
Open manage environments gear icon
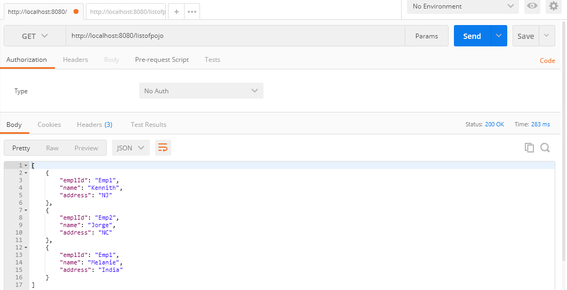[x=554, y=6]
